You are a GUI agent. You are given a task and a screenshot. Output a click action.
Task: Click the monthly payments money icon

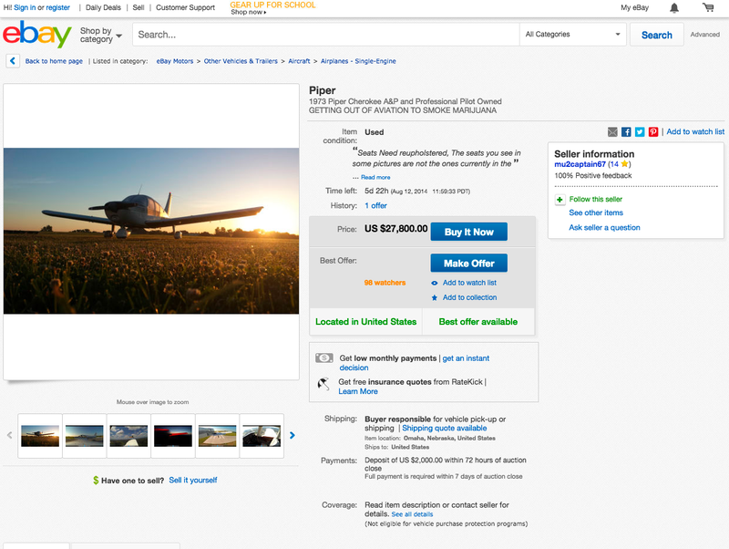pos(324,357)
